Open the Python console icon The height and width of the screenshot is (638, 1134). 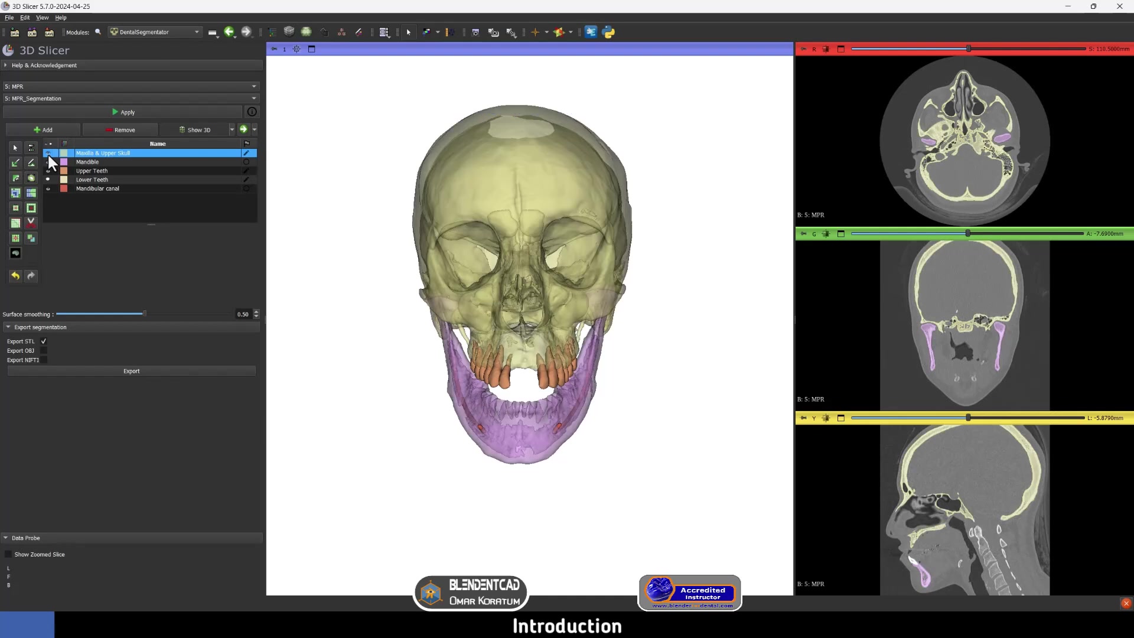click(x=608, y=32)
